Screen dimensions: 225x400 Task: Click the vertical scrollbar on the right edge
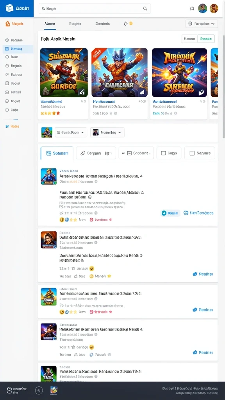[x=224, y=87]
